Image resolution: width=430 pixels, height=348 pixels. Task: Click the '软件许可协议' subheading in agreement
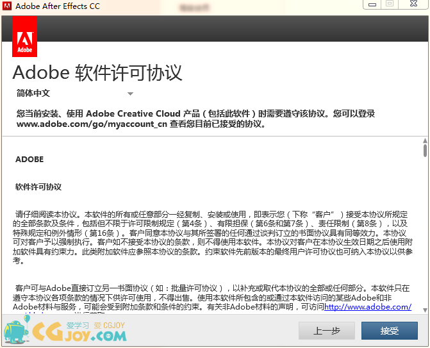pos(38,187)
